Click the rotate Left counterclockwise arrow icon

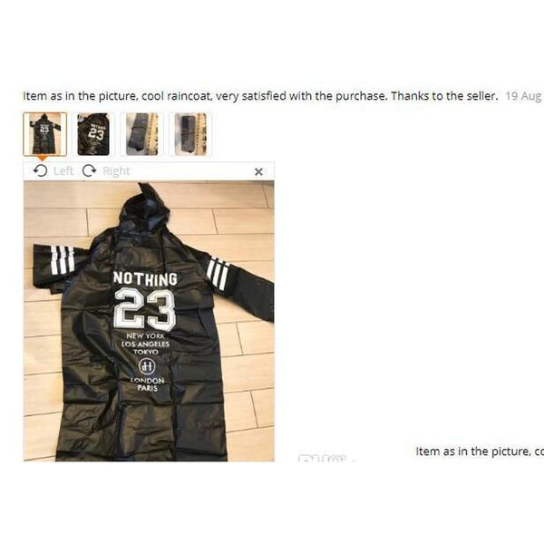tap(41, 170)
